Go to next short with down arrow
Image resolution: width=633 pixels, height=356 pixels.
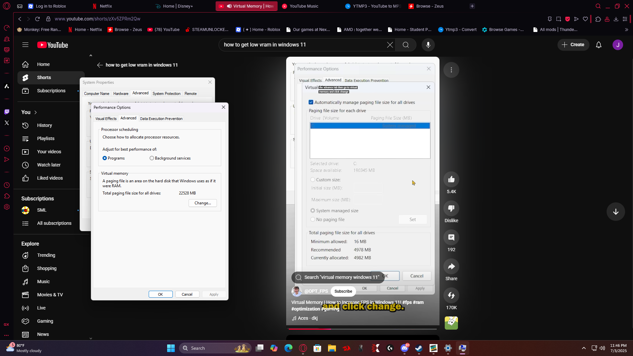pyautogui.click(x=615, y=212)
